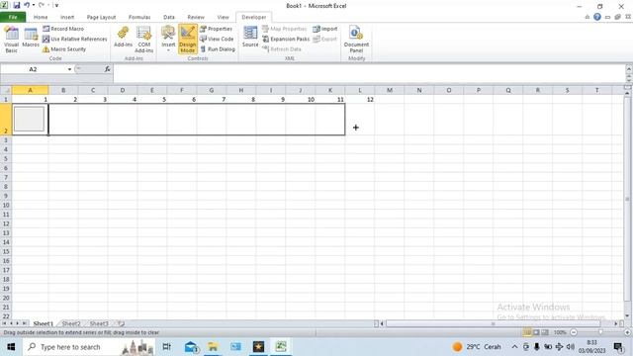The image size is (633, 356).
Task: Select column M header
Action: coord(390,90)
